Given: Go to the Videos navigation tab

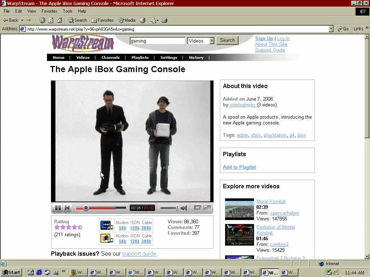Looking at the screenshot, I should click(83, 57).
